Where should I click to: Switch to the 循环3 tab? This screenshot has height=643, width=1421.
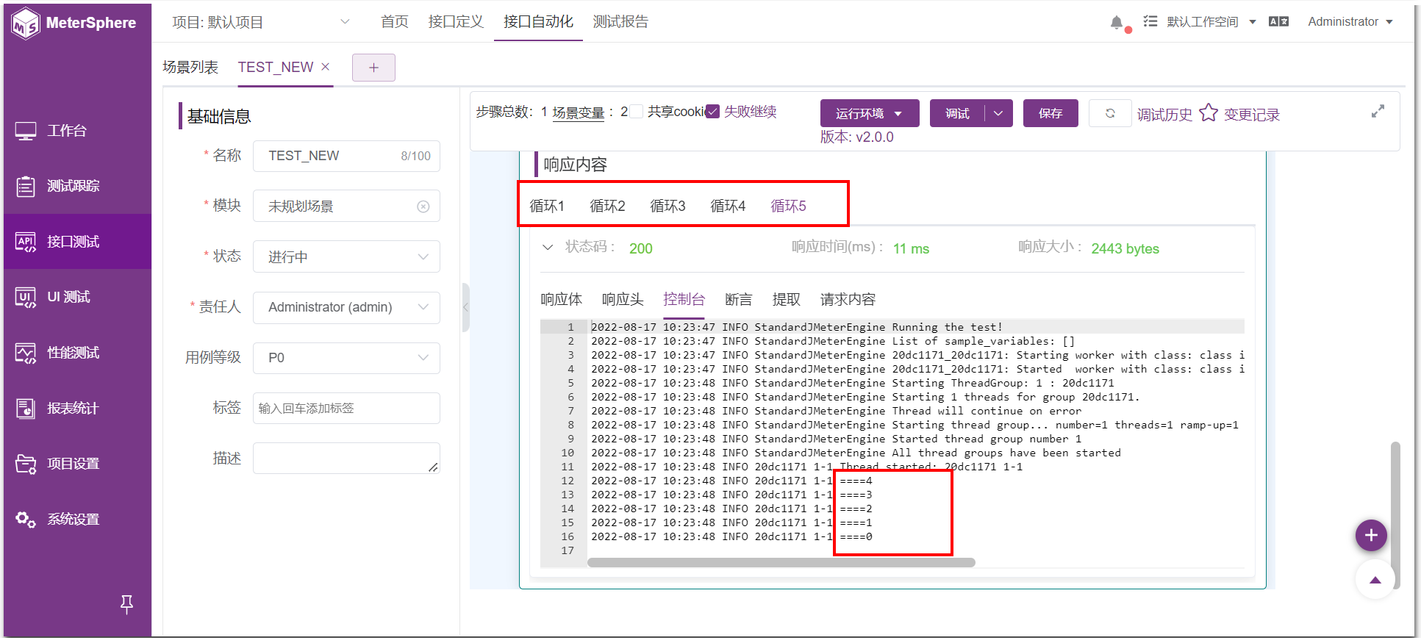[667, 206]
